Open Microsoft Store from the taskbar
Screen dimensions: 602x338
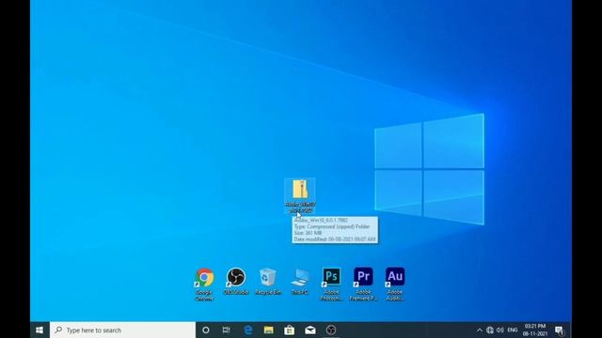[x=290, y=330]
